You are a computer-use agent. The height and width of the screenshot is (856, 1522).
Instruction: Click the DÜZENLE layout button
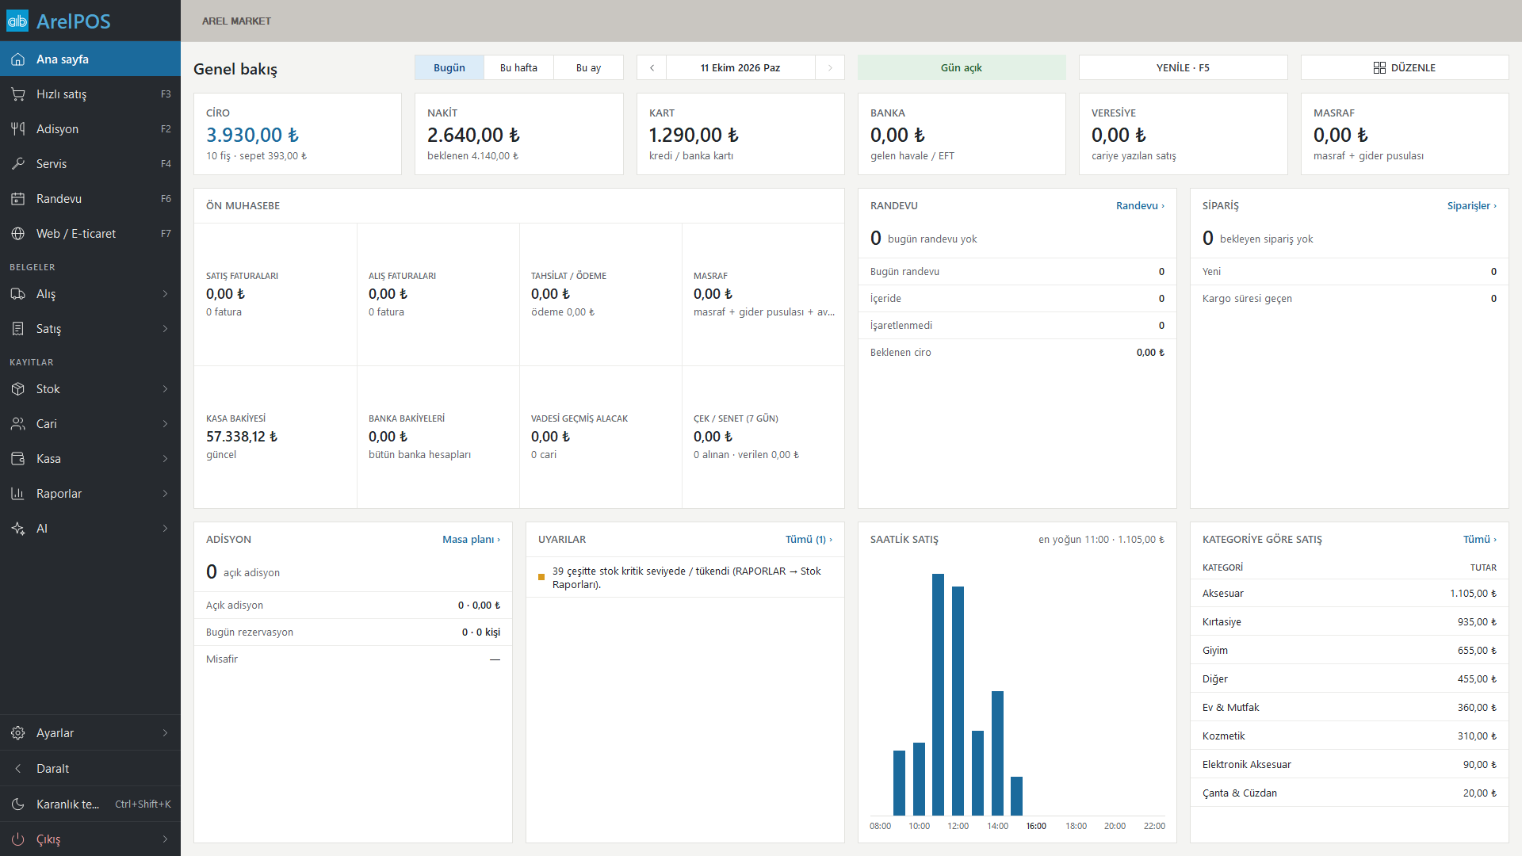pyautogui.click(x=1405, y=67)
